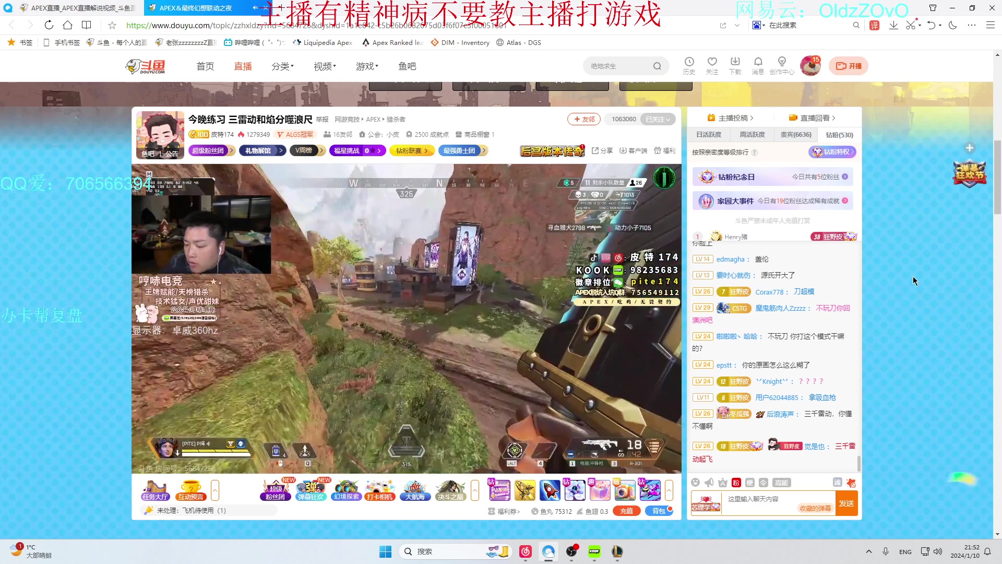Click the 充值 recharge button
This screenshot has width=1002, height=564.
click(x=626, y=511)
